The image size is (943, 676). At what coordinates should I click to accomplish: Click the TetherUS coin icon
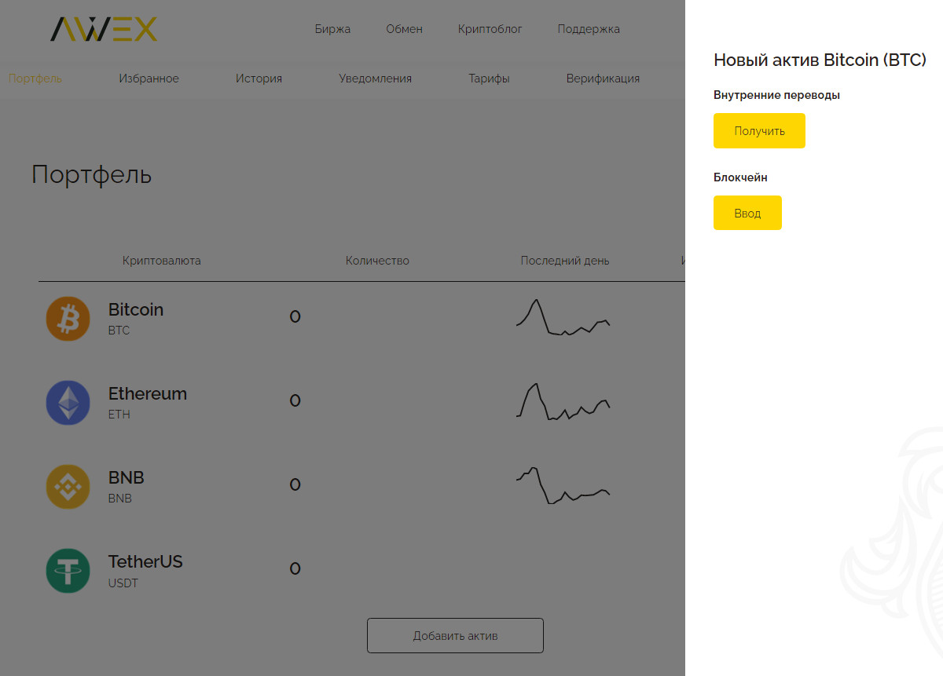(x=68, y=571)
